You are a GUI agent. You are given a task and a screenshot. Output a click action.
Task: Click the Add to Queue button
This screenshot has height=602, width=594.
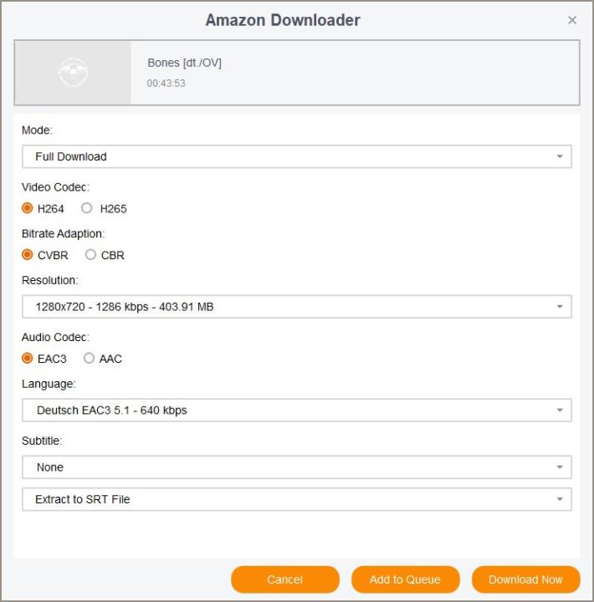tap(406, 579)
